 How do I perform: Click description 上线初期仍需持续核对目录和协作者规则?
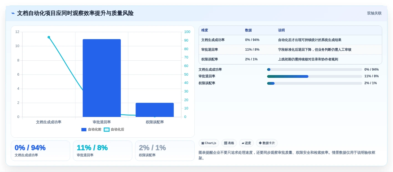pos(308,59)
